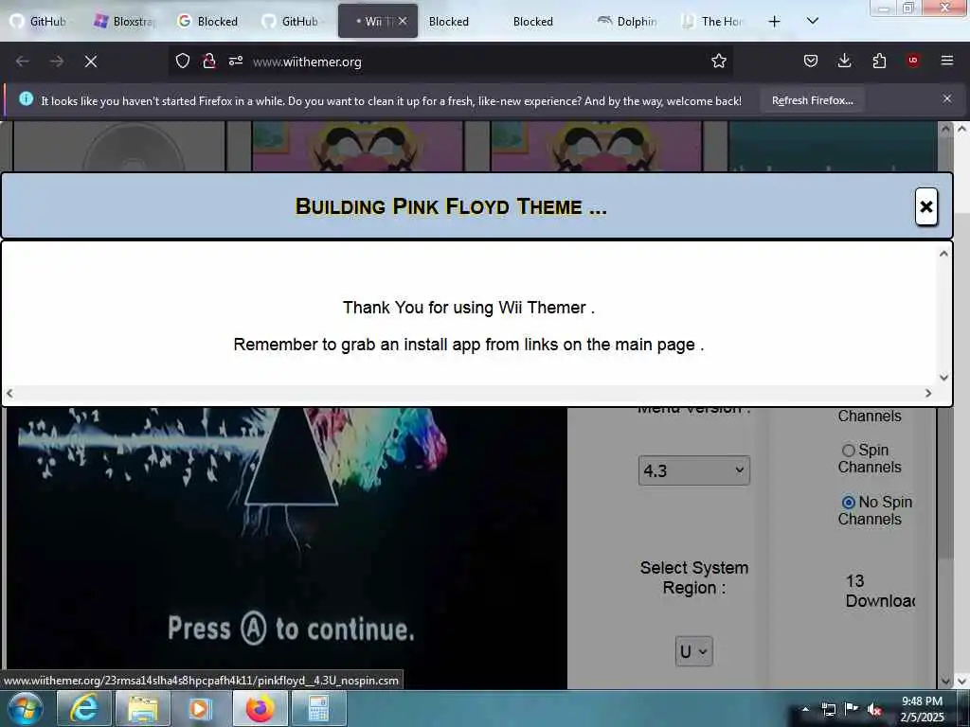Click the 13 Downloads text
970x727 pixels.
click(x=880, y=591)
